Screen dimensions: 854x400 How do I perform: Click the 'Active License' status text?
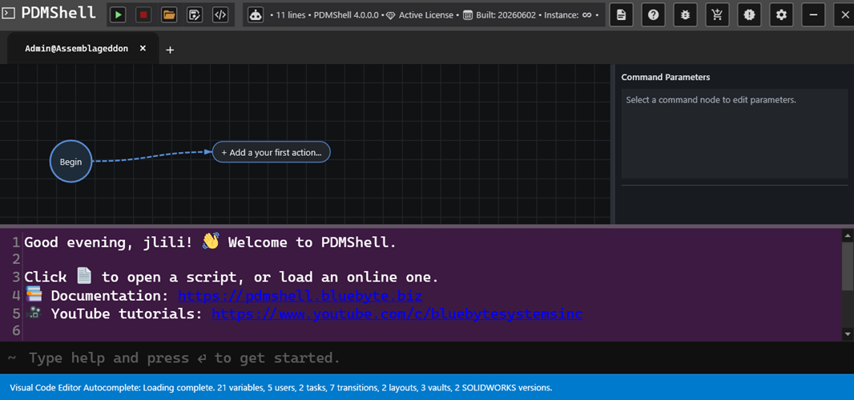point(426,15)
